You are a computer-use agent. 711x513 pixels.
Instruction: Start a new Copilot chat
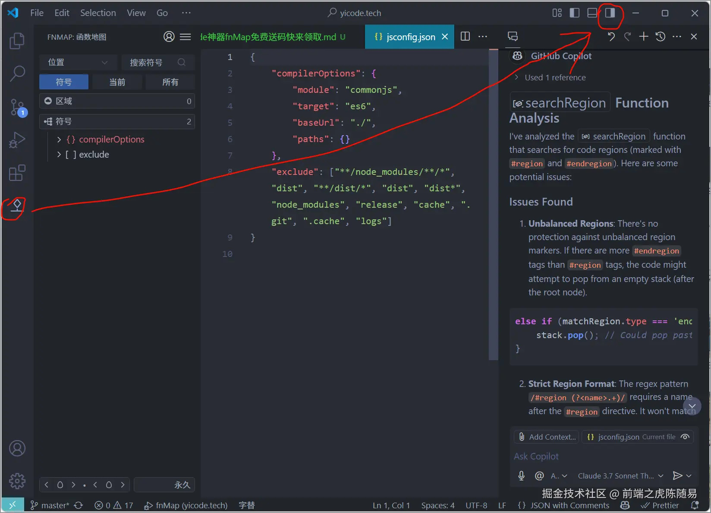point(644,37)
